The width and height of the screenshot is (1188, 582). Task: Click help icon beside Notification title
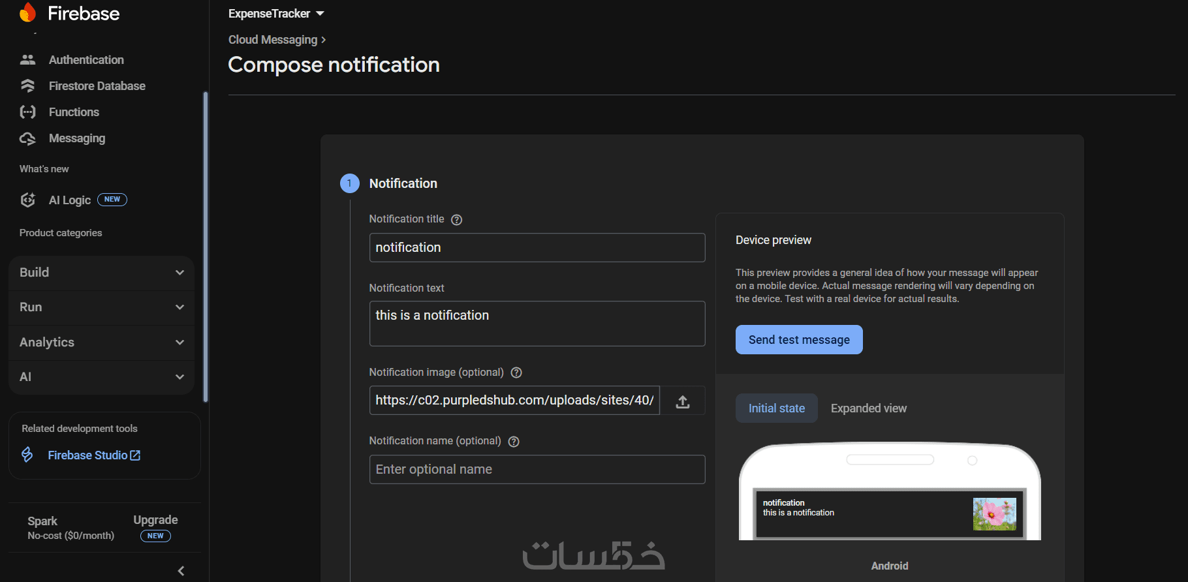click(457, 220)
